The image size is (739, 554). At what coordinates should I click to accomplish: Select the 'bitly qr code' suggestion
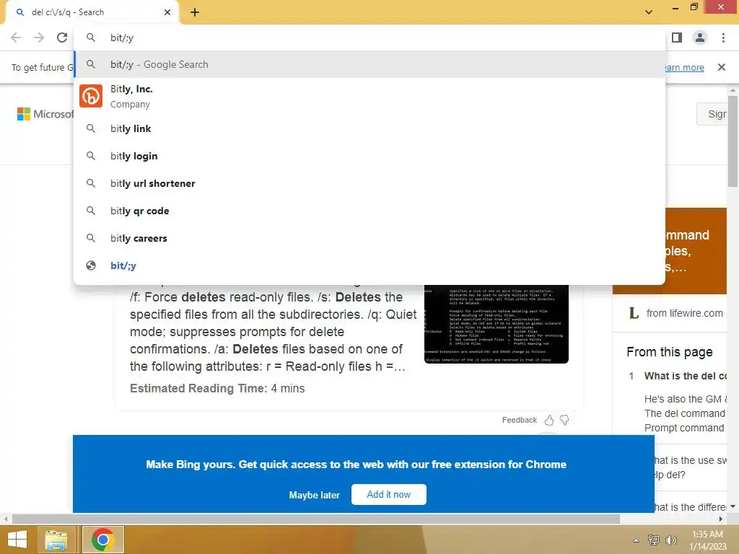(369, 211)
